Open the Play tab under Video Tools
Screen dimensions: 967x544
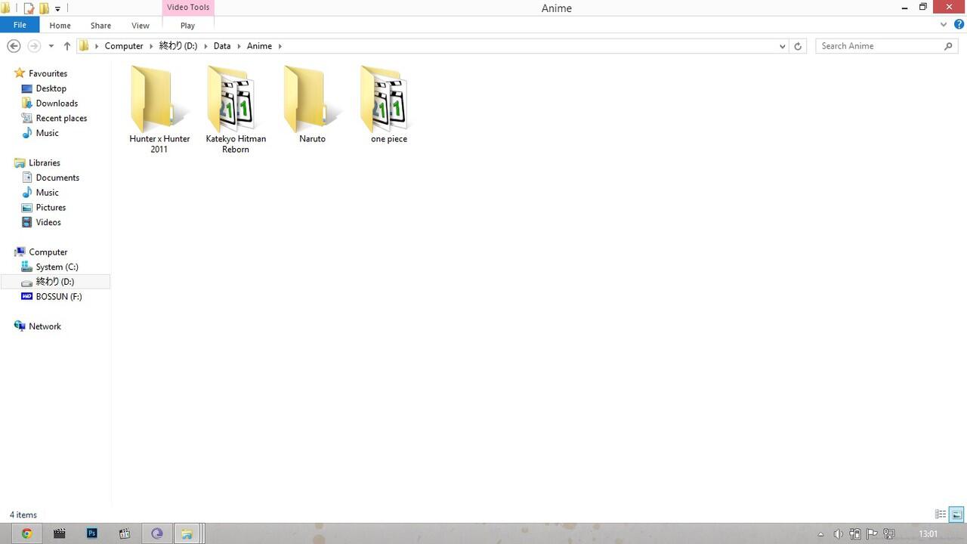coord(187,25)
